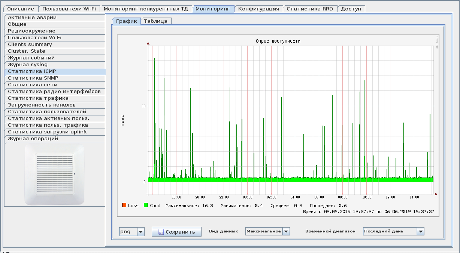The width and height of the screenshot is (460, 253).
Task: Select the График tab
Action: pyautogui.click(x=126, y=21)
